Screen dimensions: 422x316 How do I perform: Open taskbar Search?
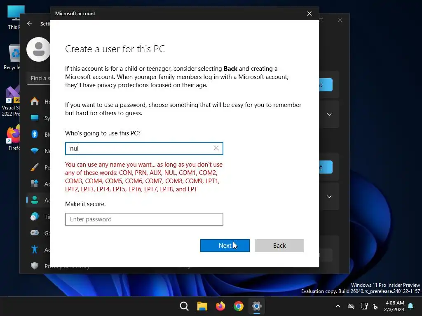[x=184, y=306]
